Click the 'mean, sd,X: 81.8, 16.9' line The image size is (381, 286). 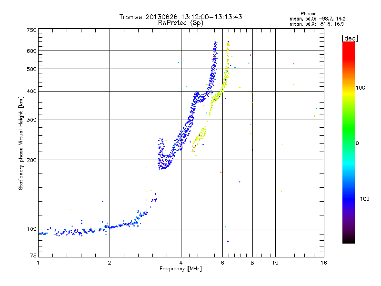316,24
